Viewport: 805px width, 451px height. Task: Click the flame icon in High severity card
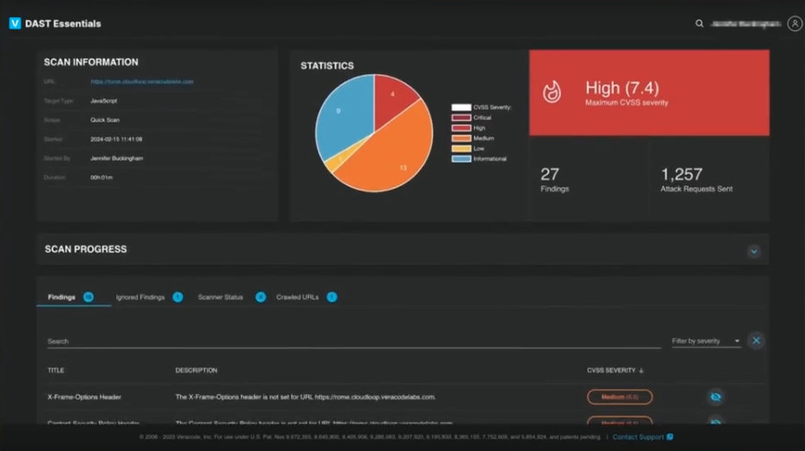[552, 92]
